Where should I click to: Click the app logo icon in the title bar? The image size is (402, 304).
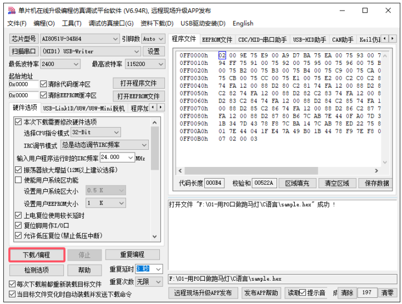(x=12, y=11)
